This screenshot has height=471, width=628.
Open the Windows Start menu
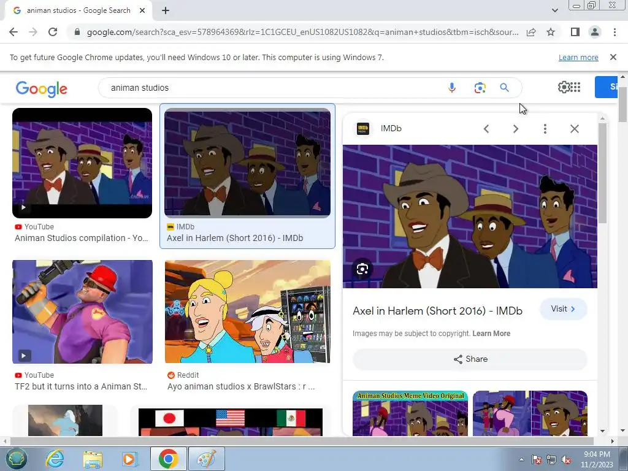click(16, 459)
